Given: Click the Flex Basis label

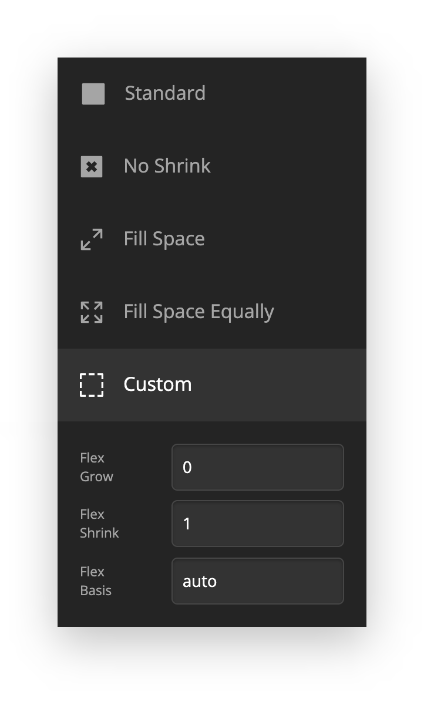Looking at the screenshot, I should (x=96, y=581).
